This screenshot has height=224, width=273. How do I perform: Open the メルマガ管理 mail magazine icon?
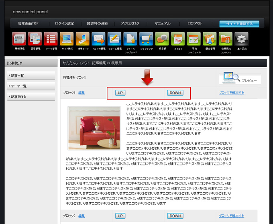coord(98,39)
